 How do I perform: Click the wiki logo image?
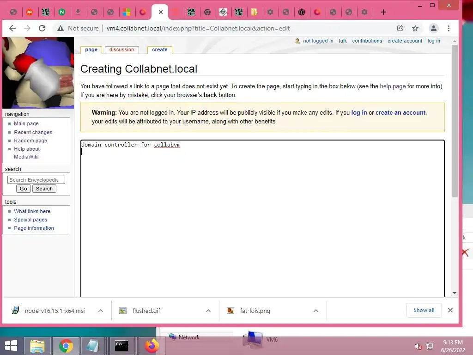[38, 73]
